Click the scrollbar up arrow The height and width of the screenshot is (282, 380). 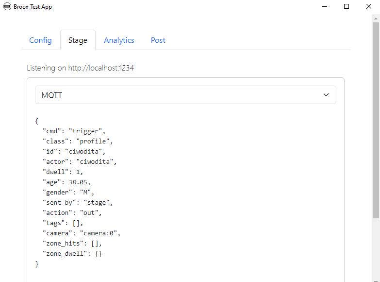click(x=376, y=18)
